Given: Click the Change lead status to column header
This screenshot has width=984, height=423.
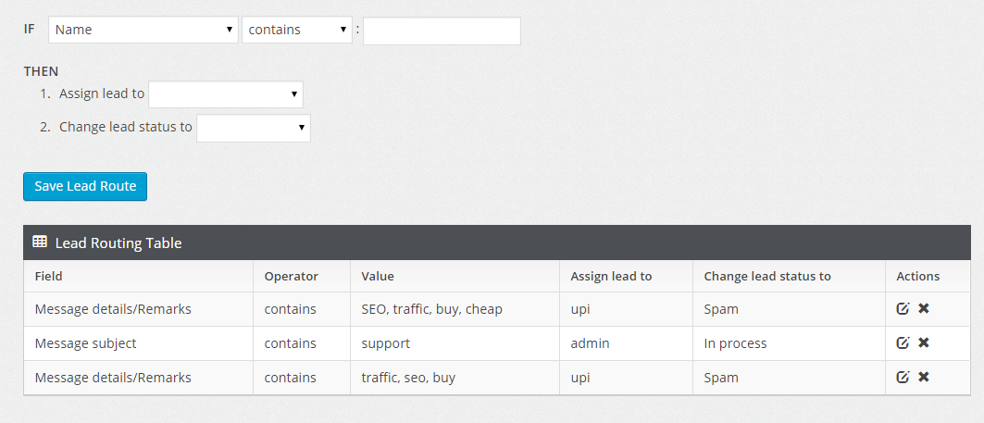Looking at the screenshot, I should click(767, 276).
